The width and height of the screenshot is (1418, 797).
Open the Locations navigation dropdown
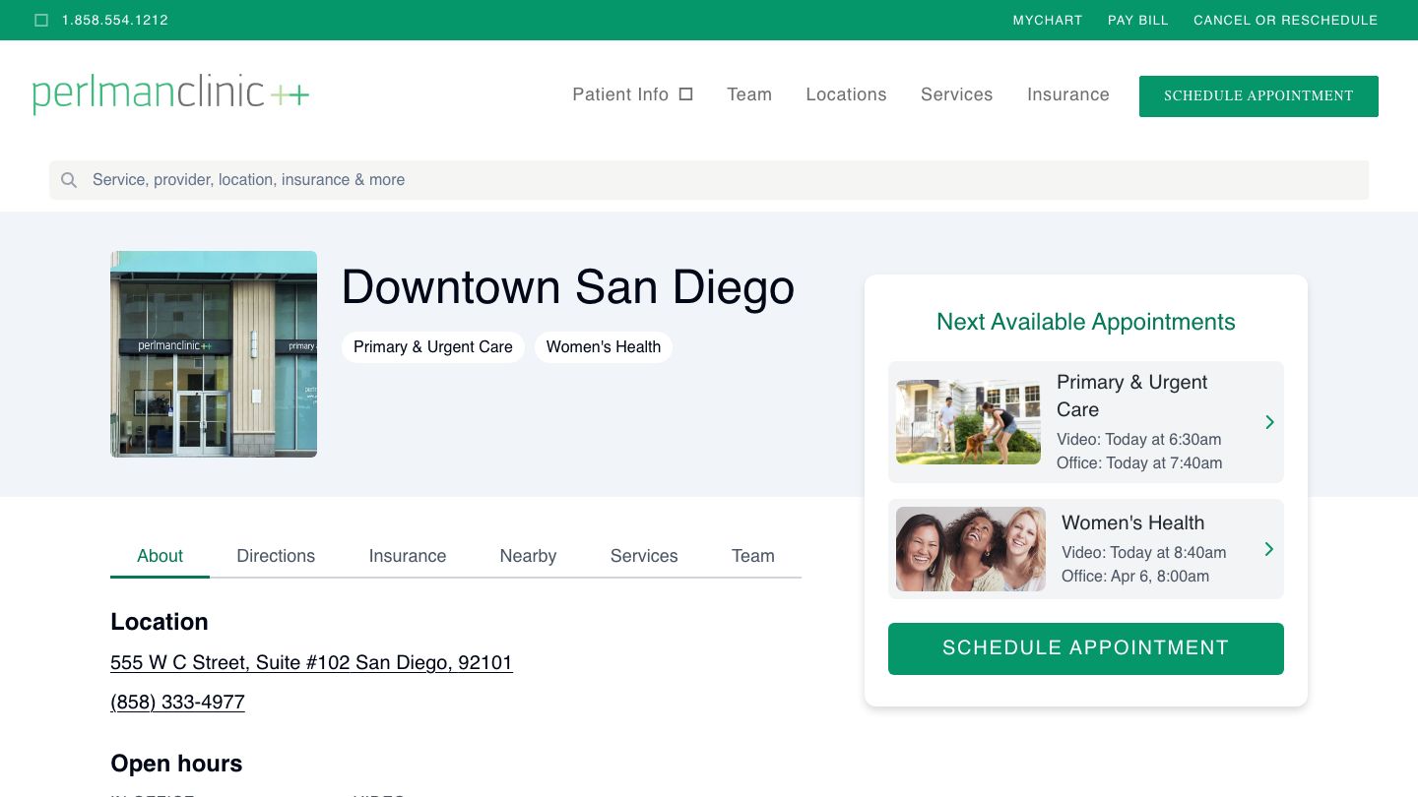(846, 94)
